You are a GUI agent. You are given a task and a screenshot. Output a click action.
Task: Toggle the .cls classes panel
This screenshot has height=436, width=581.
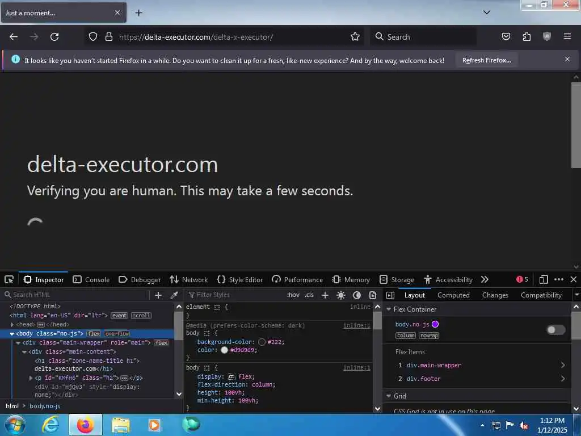pos(309,295)
